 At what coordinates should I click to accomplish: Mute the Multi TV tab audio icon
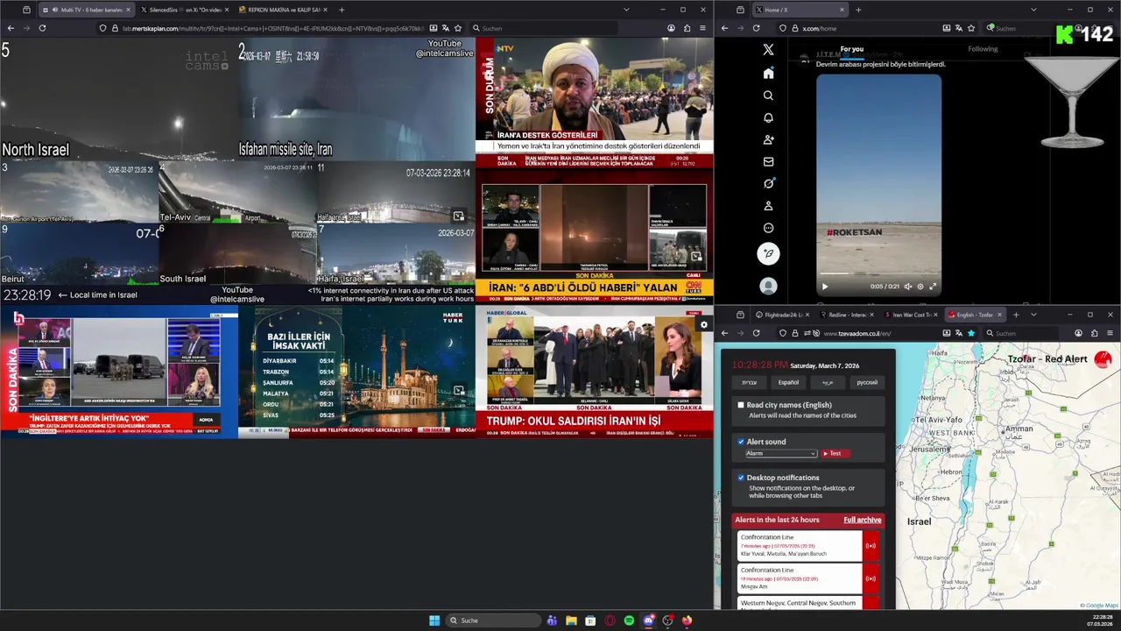pyautogui.click(x=55, y=10)
